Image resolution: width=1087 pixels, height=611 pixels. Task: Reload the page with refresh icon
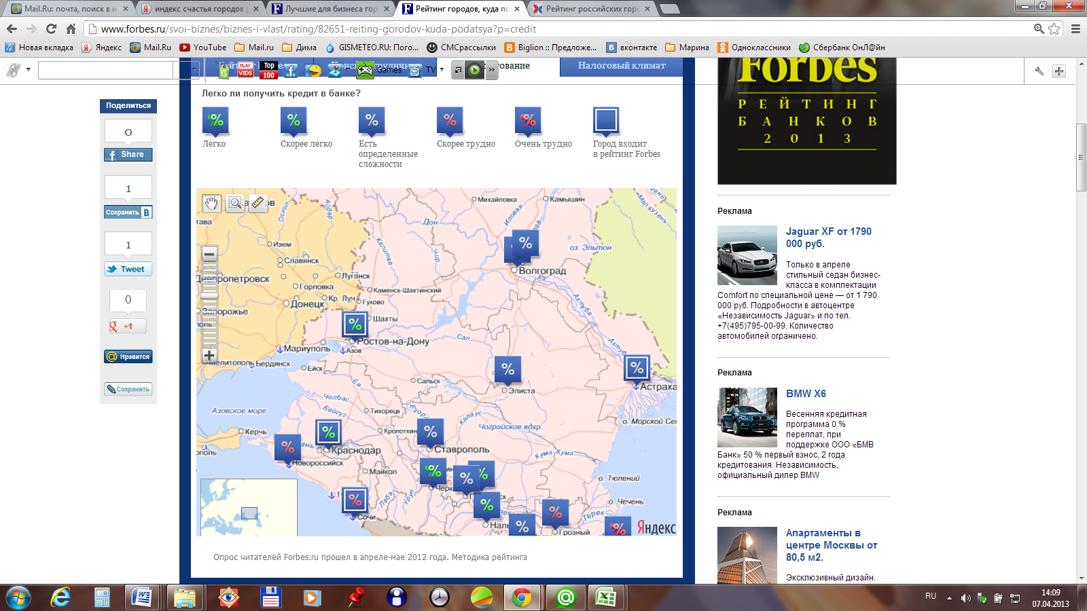click(x=51, y=29)
